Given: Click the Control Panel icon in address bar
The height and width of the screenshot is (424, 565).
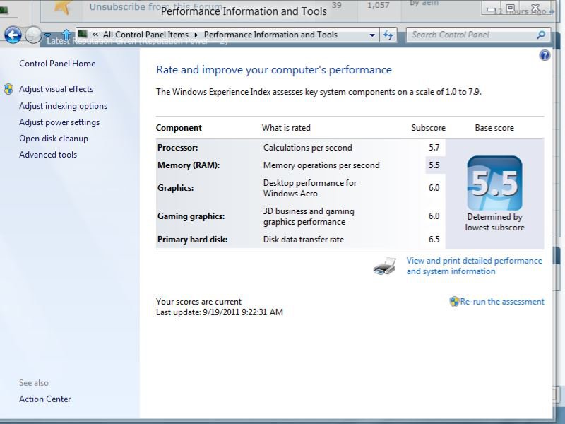Looking at the screenshot, I should pos(83,34).
